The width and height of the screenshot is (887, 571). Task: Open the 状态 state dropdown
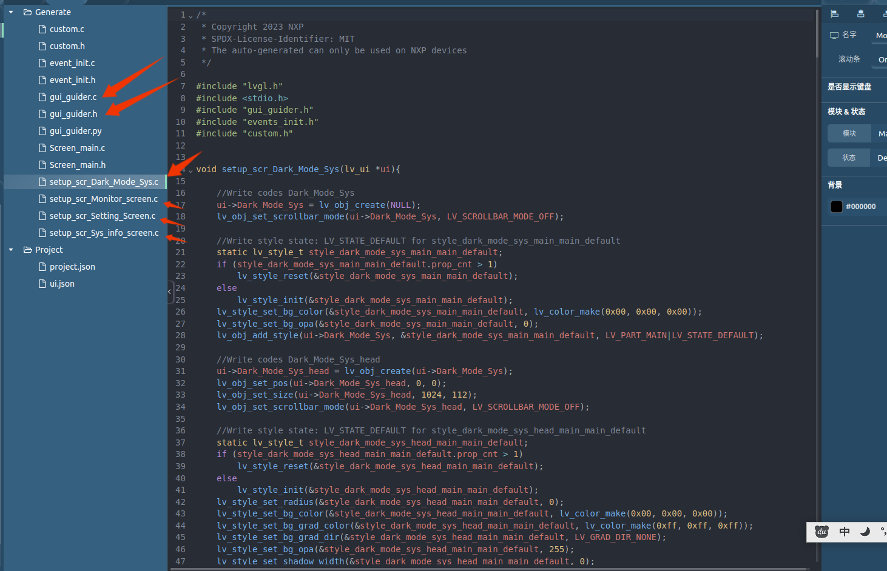coord(879,158)
